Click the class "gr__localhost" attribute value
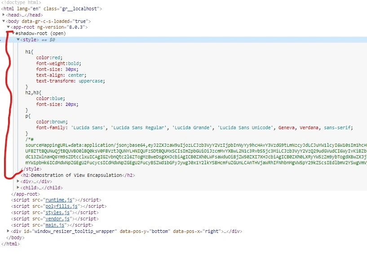367x254 pixels. click(80, 9)
